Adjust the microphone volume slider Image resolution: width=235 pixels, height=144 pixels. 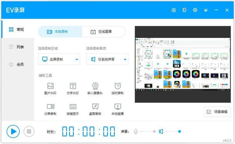tap(148, 131)
